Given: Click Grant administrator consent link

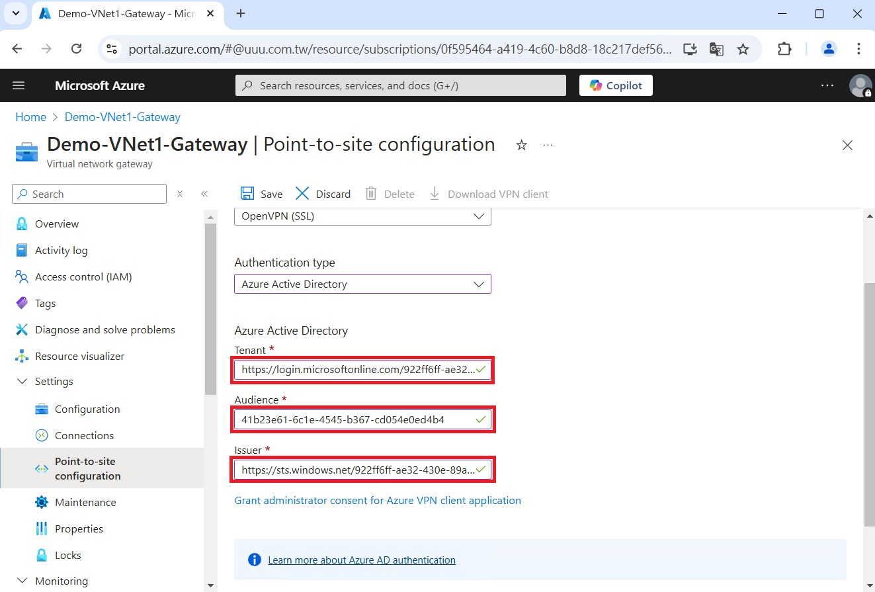Looking at the screenshot, I should pos(378,501).
